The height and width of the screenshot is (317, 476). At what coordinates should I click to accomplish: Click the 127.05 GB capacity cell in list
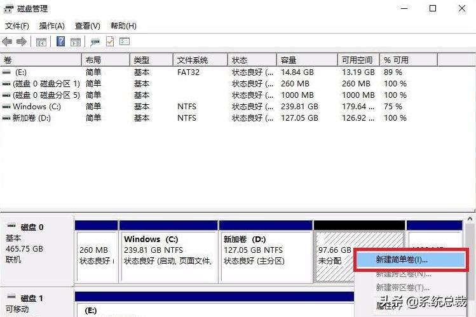coord(299,118)
